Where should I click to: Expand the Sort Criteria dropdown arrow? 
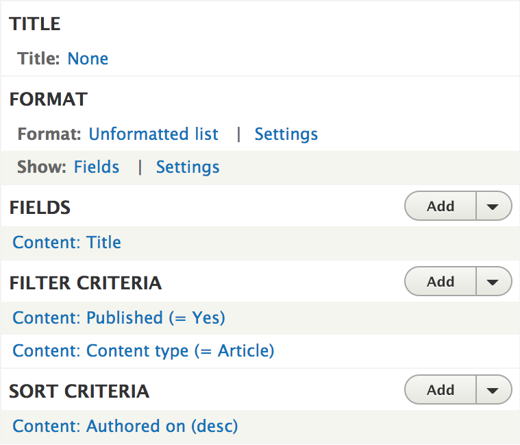point(493,390)
